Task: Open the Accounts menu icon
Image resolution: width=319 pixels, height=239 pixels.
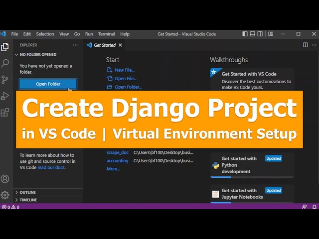Action: point(5,179)
